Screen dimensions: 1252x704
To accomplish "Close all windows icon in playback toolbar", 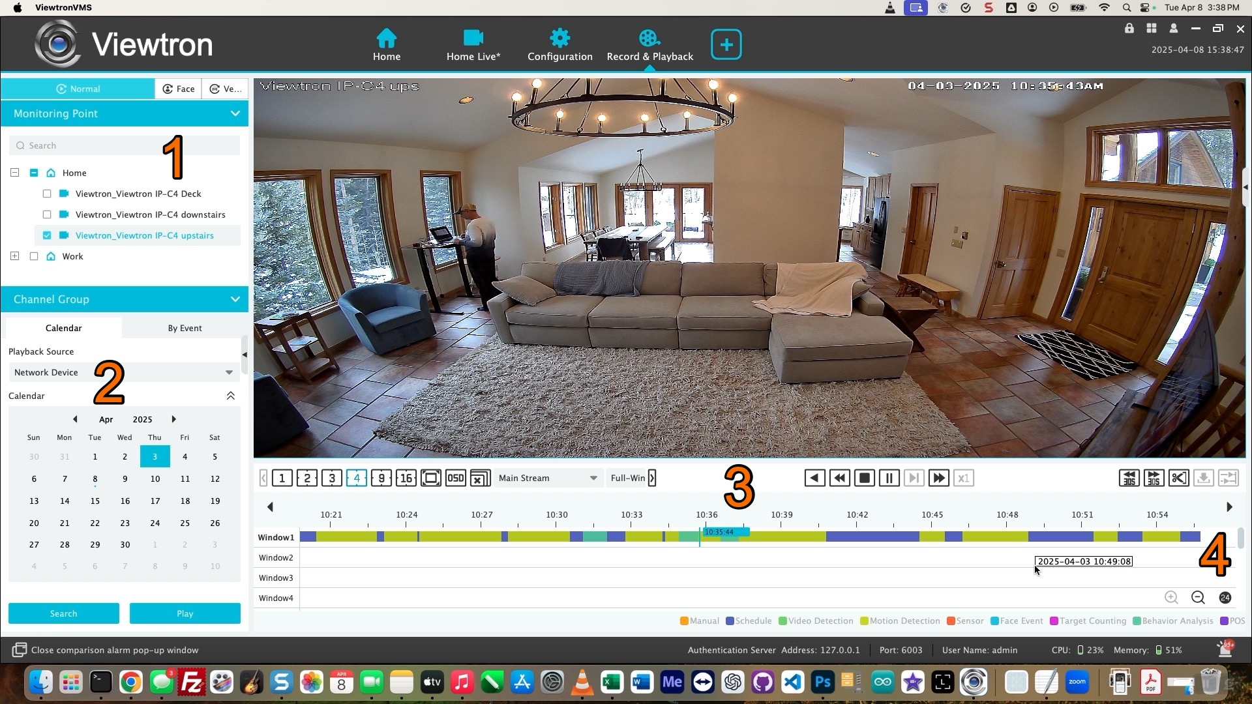I will tap(481, 478).
